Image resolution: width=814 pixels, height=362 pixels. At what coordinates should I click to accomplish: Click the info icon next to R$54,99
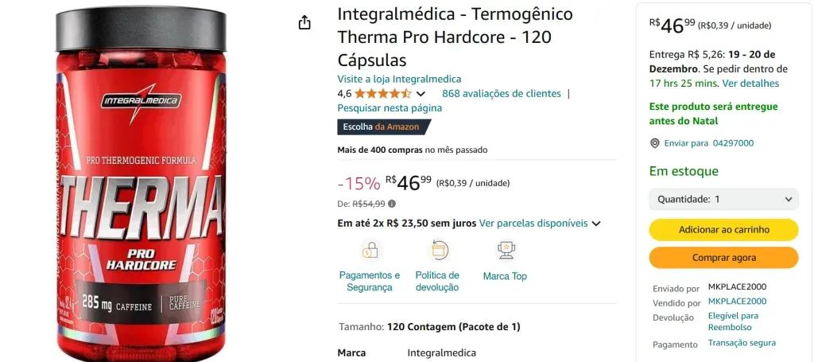(392, 204)
